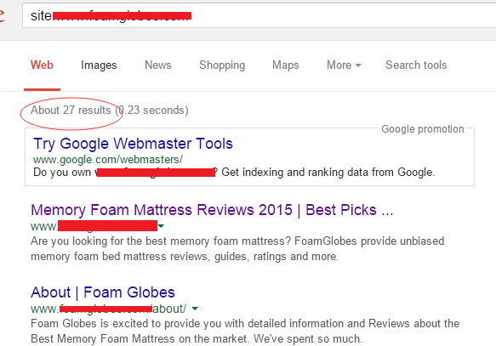Screen dimensions: 496x346
Task: Go to the Shopping tab
Action: 222,65
